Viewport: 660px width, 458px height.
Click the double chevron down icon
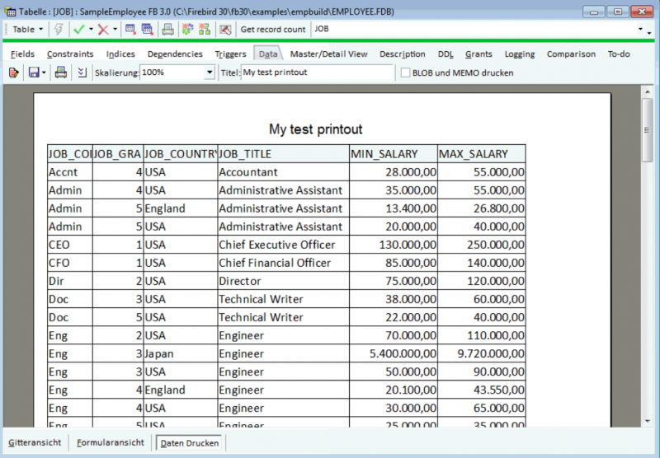point(82,72)
